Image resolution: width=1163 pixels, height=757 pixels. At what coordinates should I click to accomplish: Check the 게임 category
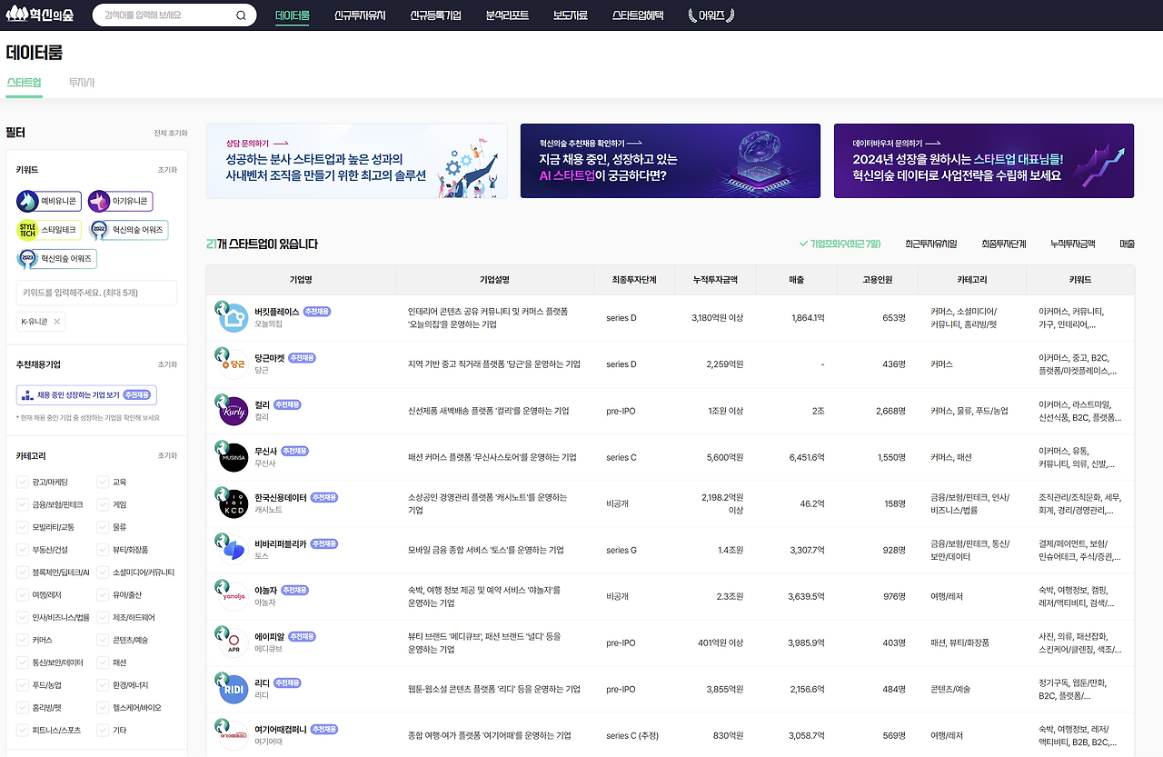click(103, 504)
